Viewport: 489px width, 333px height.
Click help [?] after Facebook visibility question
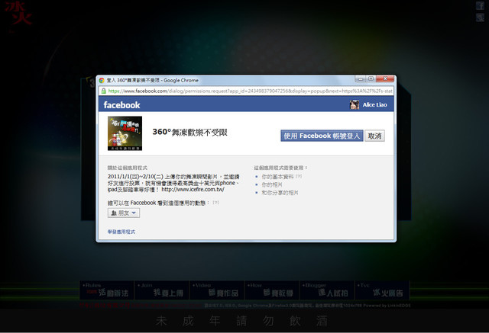[x=215, y=203]
